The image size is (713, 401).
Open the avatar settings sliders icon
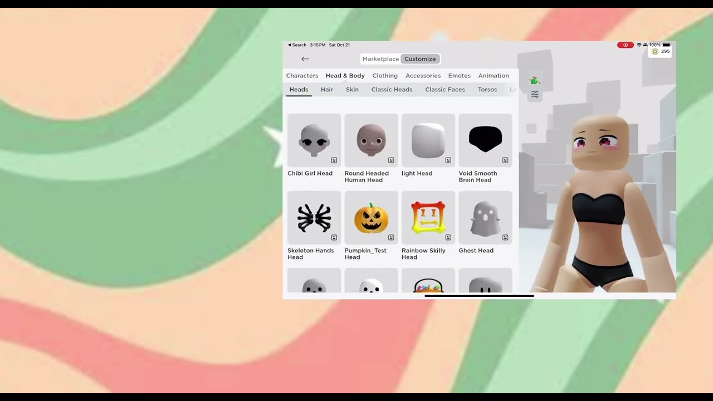(x=535, y=95)
